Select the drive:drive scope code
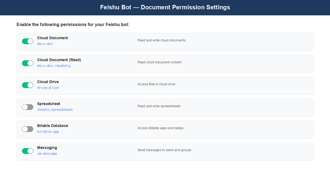This screenshot has width=330, height=192. pyautogui.click(x=48, y=88)
